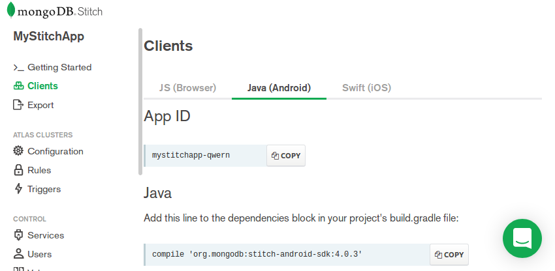Image resolution: width=555 pixels, height=271 pixels.
Task: Open the chat support bubble
Action: 522,238
